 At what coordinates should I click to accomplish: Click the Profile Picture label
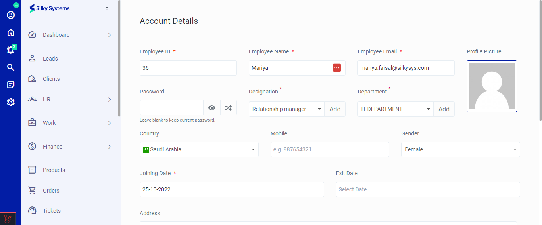(484, 51)
